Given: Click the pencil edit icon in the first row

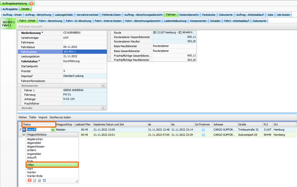Looking at the screenshot, I should [20, 130].
